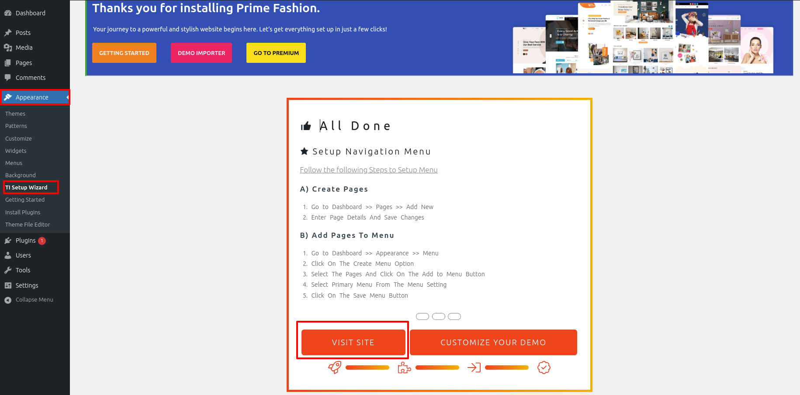Expand the Settings menu in sidebar
This screenshot has width=800, height=395.
point(27,285)
